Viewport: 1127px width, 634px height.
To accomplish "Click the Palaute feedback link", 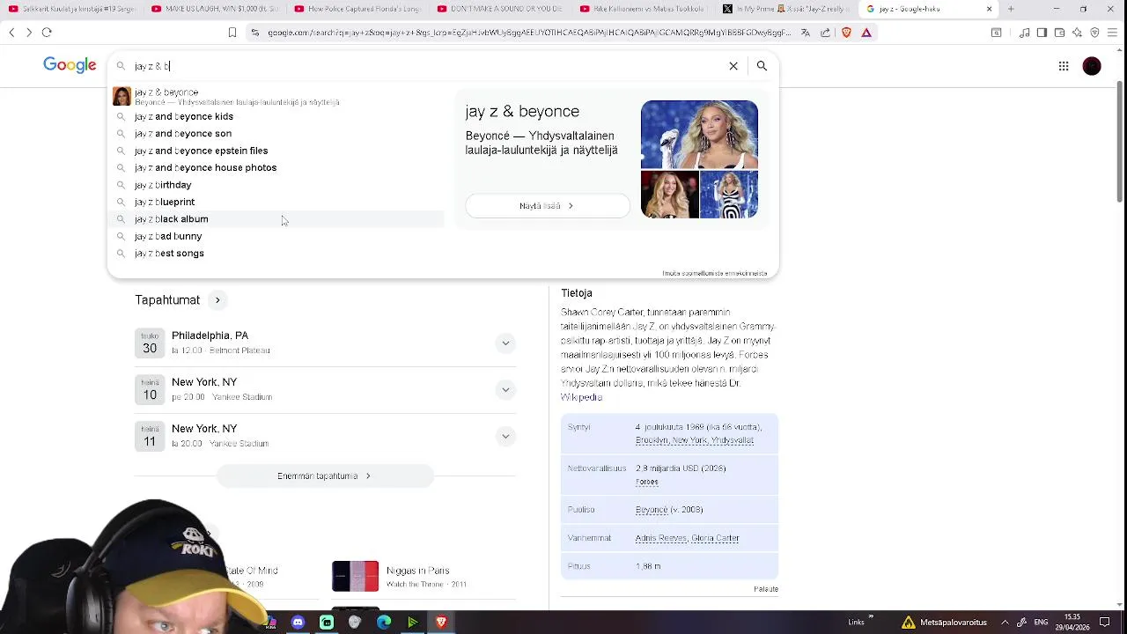I will (766, 589).
